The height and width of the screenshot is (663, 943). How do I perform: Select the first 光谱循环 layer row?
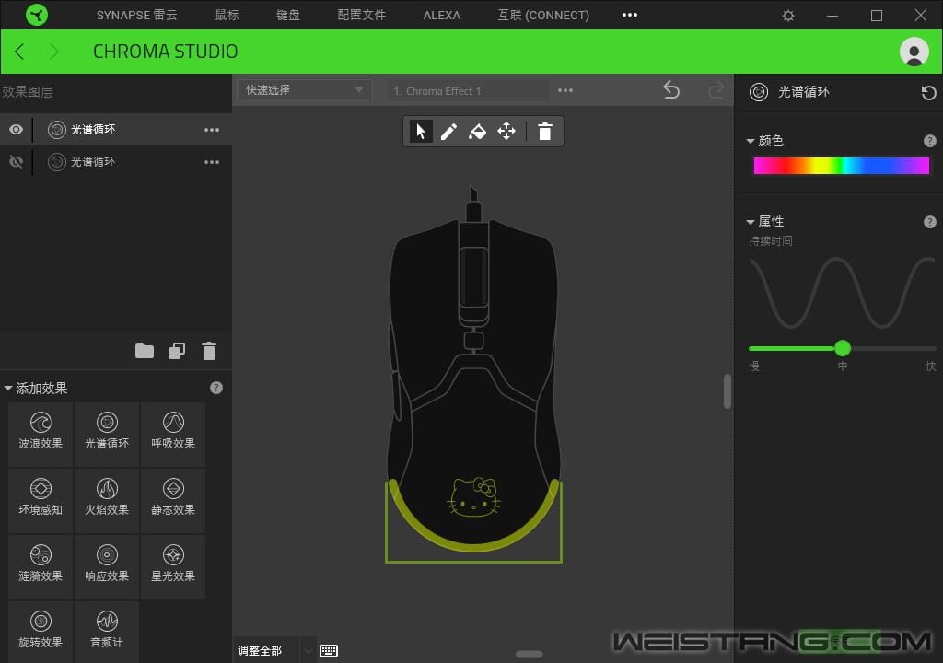pos(115,129)
